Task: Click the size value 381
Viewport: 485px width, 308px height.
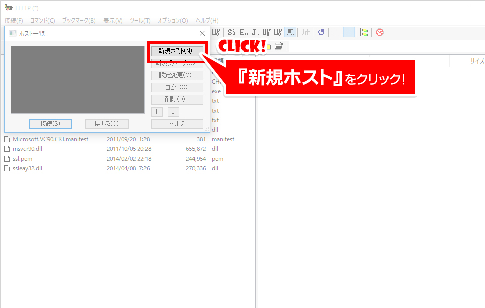Action: [x=201, y=139]
